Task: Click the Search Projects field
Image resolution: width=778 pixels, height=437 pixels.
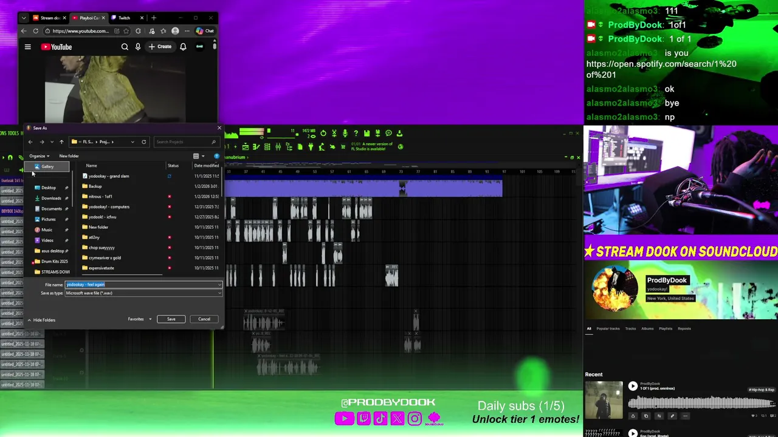Action: [185, 142]
